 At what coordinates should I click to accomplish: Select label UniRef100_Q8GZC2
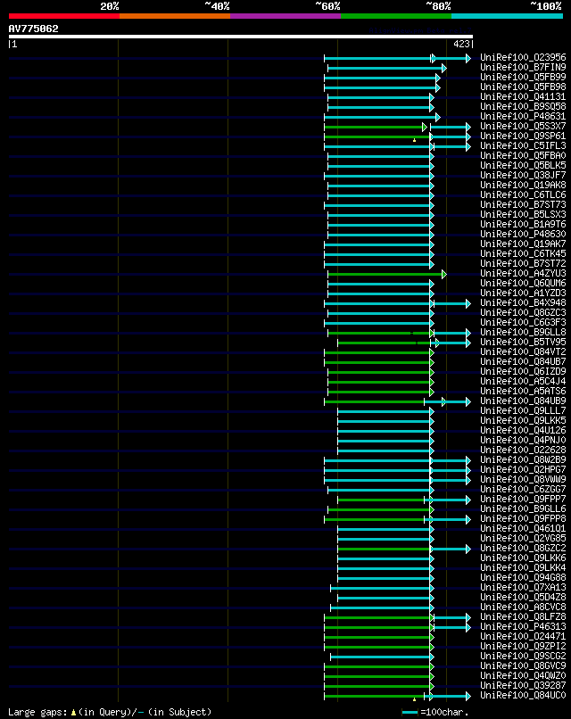[x=524, y=549]
